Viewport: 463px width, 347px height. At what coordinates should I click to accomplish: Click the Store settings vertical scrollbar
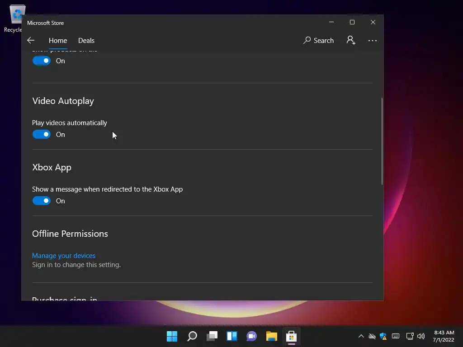click(x=382, y=141)
